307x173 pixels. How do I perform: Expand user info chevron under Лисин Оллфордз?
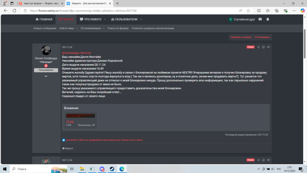46,76
